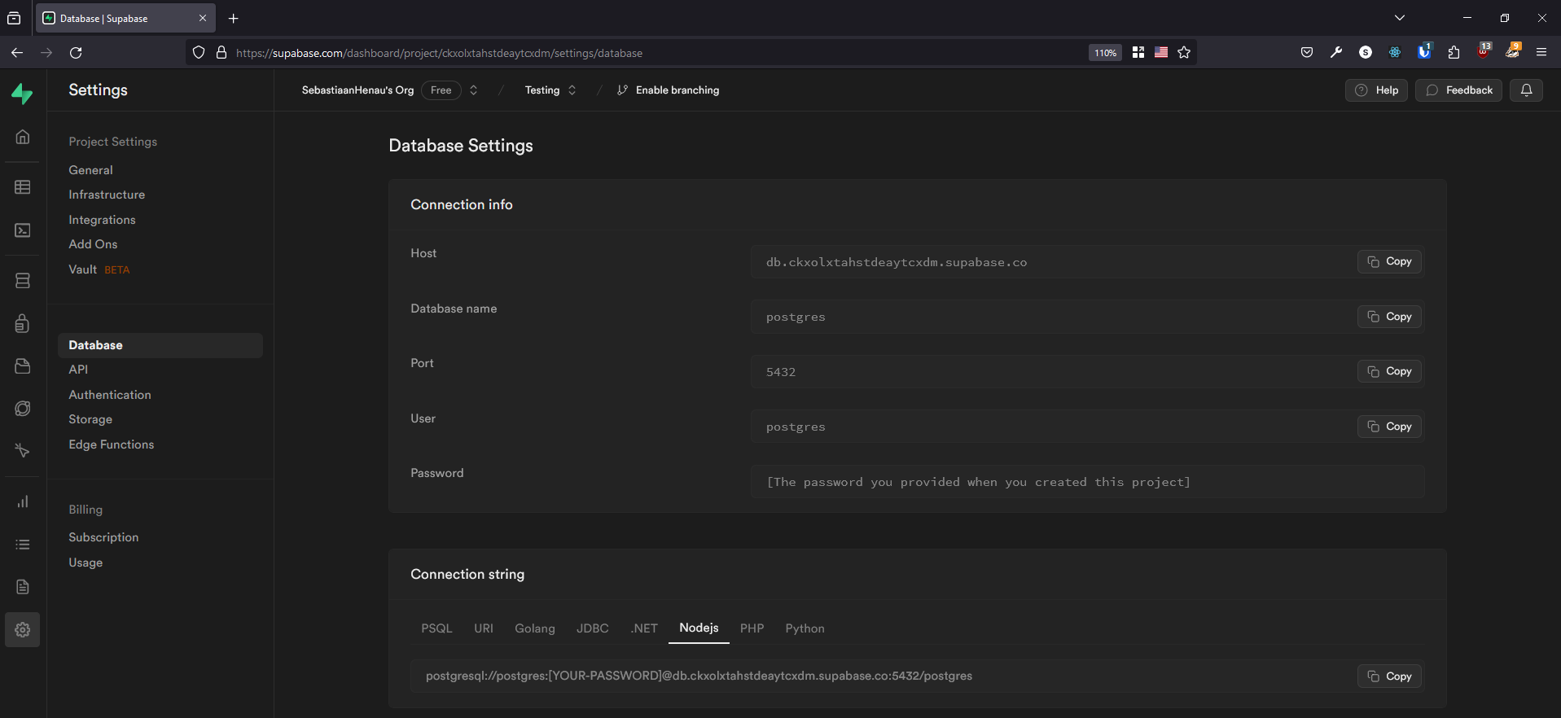Copy the Database name value
The image size is (1561, 718).
pyautogui.click(x=1389, y=317)
